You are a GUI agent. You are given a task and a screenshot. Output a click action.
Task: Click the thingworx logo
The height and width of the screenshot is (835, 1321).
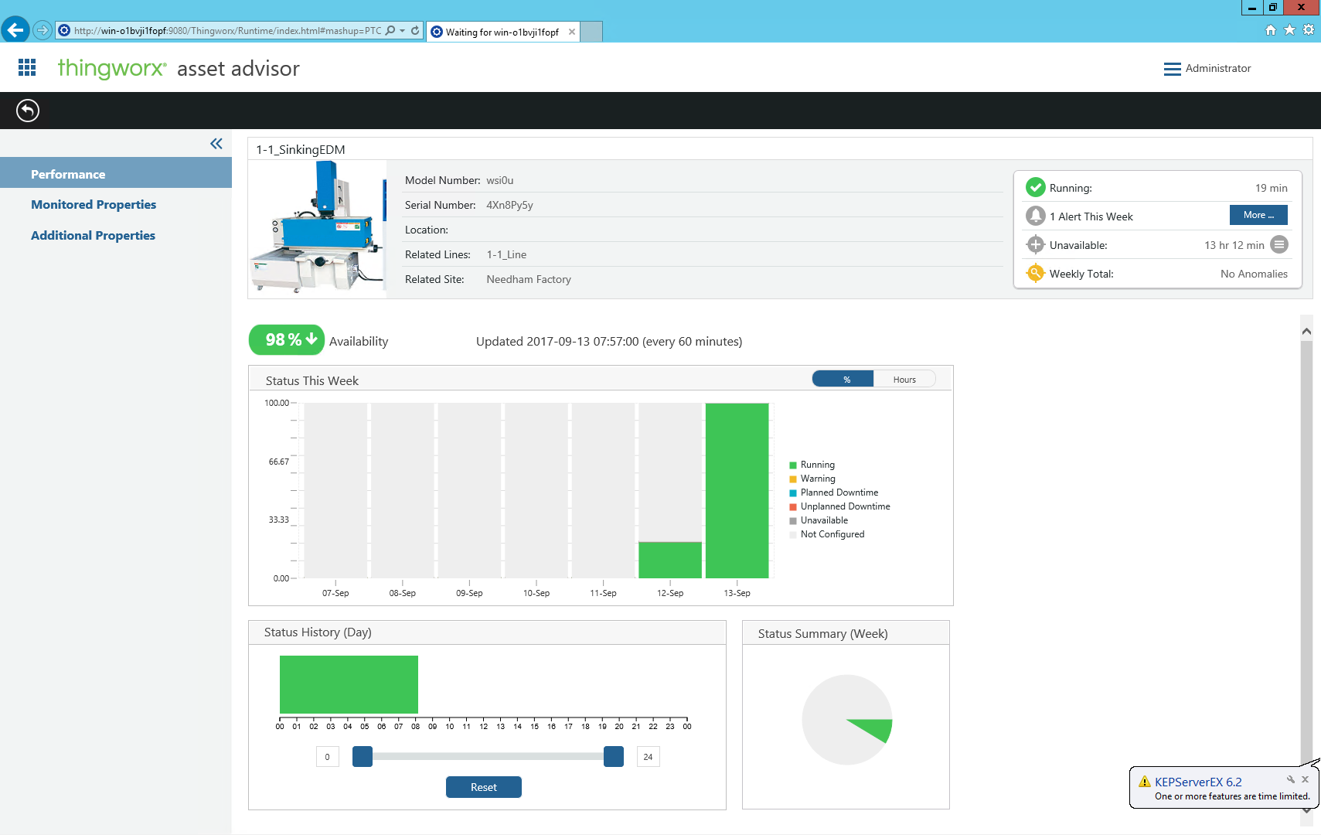click(112, 68)
